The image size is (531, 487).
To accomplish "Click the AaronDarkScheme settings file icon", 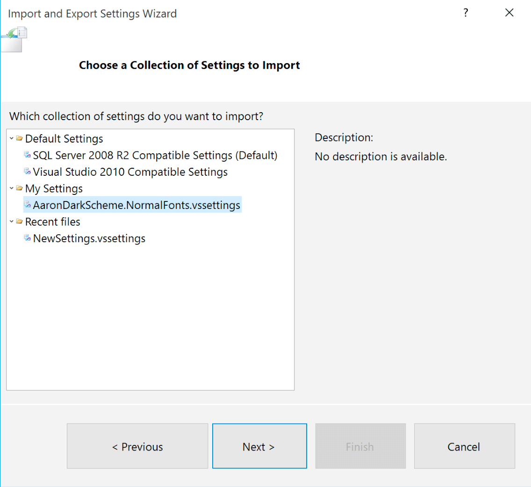I will (x=28, y=205).
